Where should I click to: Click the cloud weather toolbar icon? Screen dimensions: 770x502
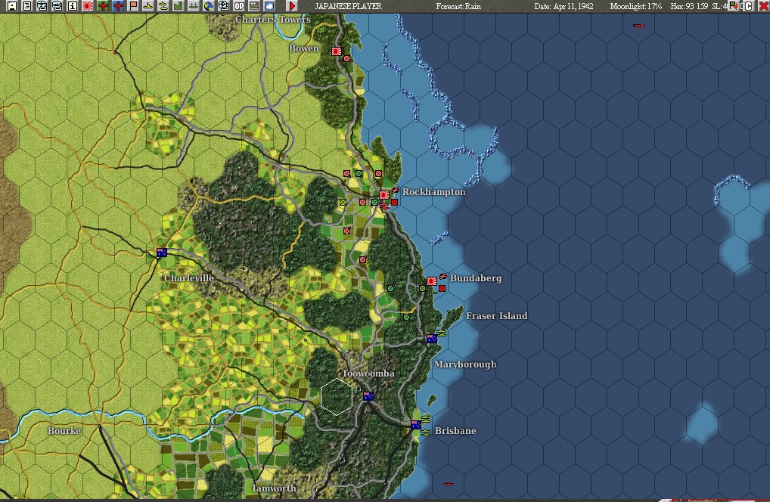[x=269, y=6]
